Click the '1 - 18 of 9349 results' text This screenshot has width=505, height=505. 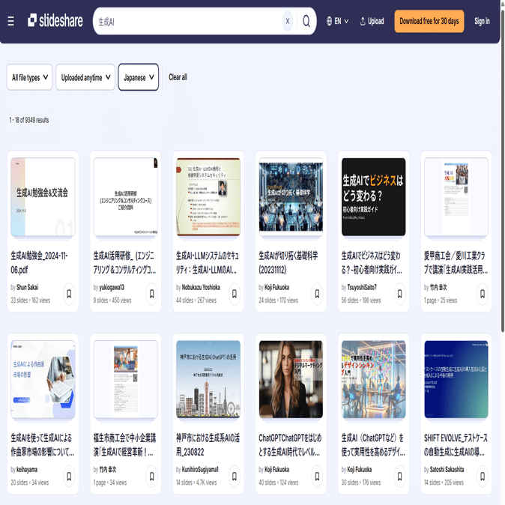(x=29, y=120)
